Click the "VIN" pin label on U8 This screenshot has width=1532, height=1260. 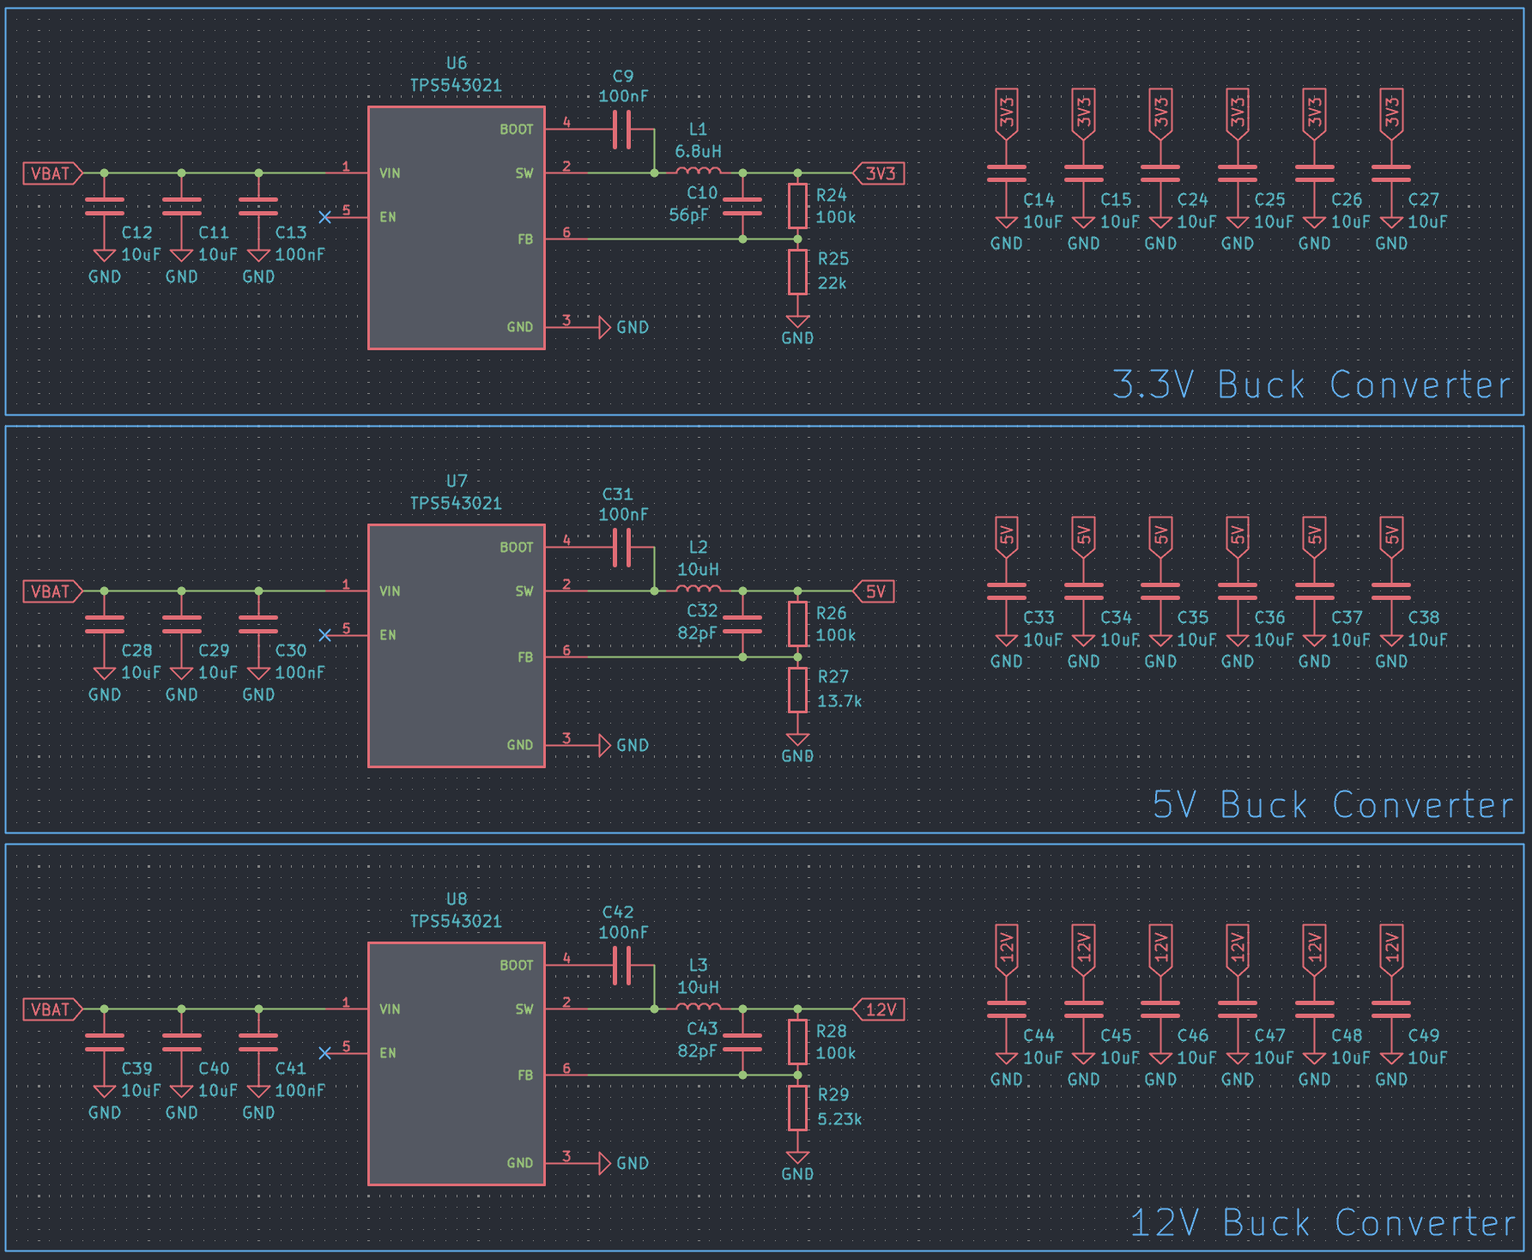(390, 1009)
